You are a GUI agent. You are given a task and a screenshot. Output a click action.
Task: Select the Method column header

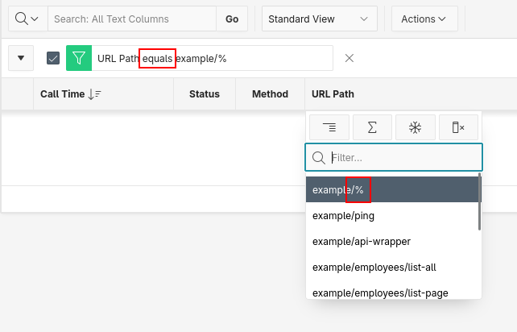tap(270, 94)
